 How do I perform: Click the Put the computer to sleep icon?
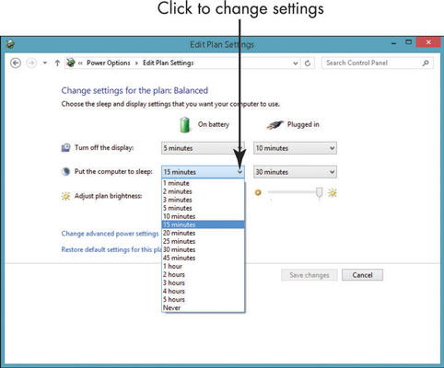(x=65, y=171)
